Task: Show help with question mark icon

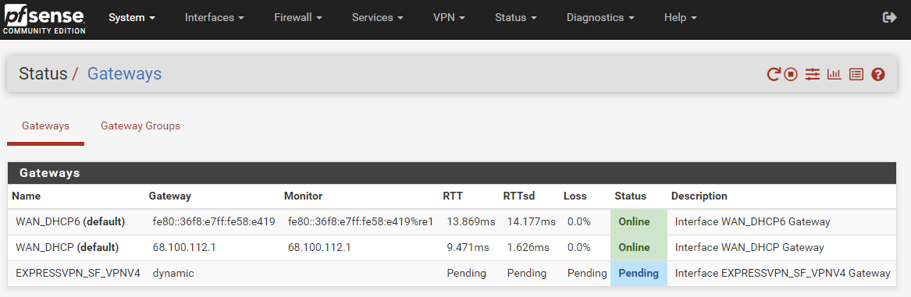Action: tap(878, 74)
